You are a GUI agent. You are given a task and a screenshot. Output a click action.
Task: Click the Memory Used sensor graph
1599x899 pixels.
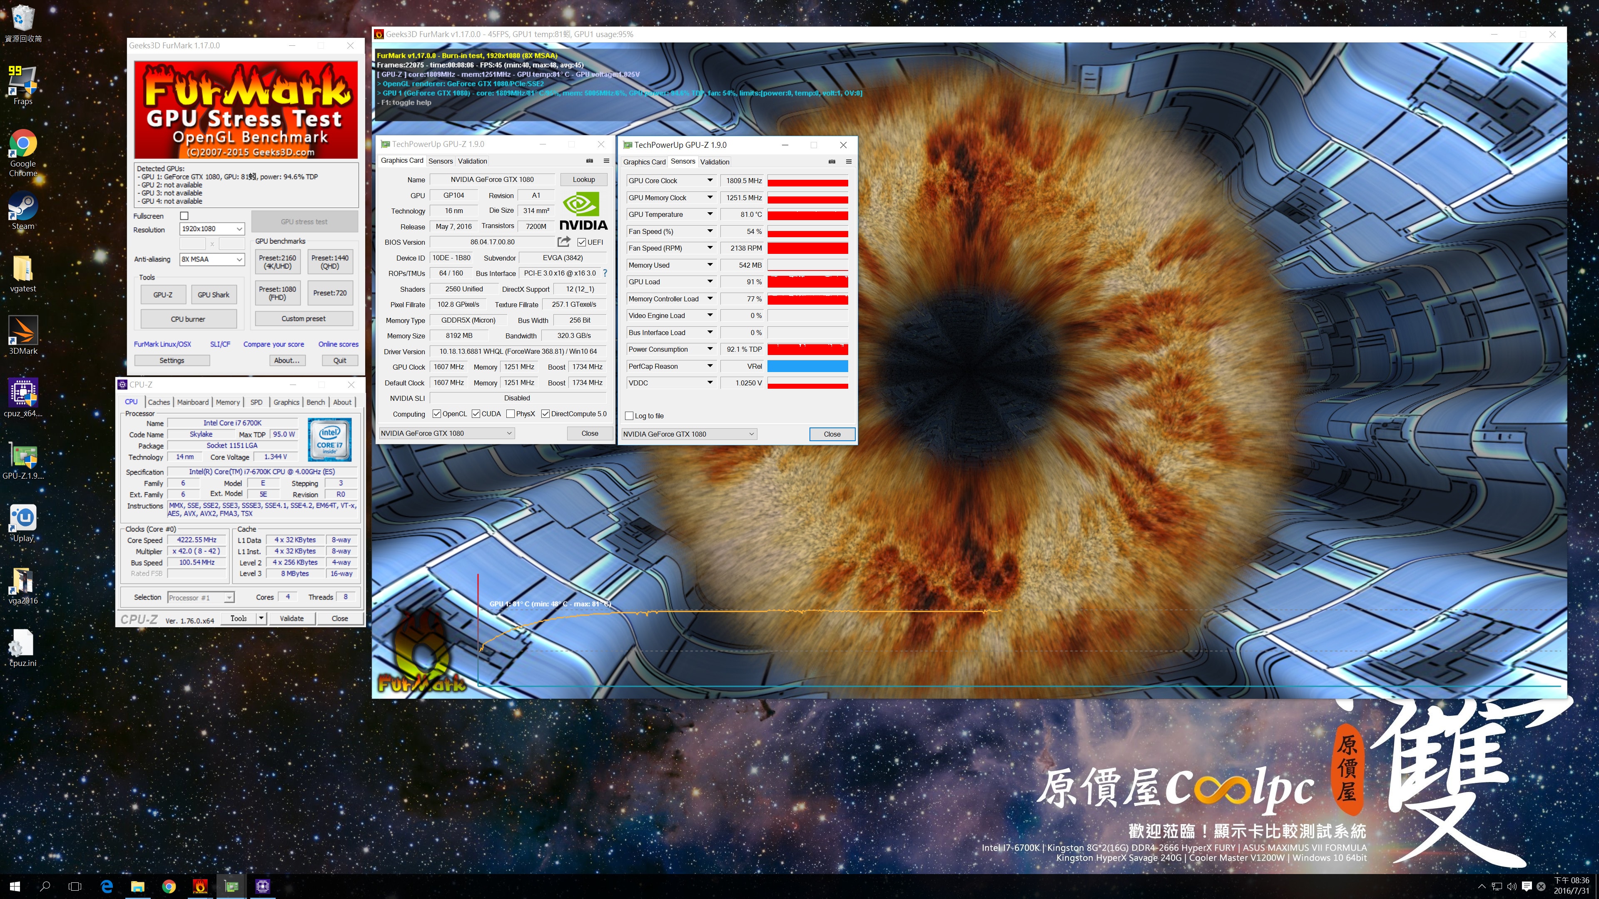[x=807, y=265]
